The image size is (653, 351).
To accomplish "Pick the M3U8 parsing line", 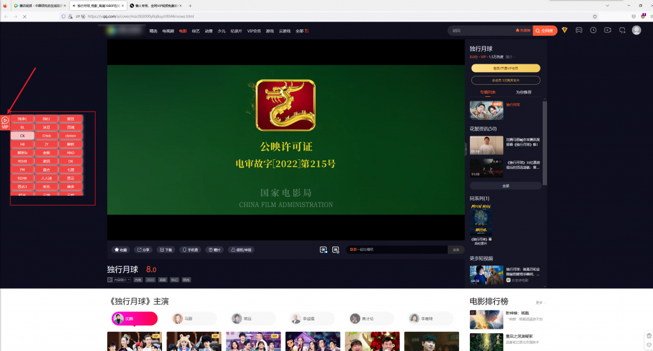I will 22,161.
